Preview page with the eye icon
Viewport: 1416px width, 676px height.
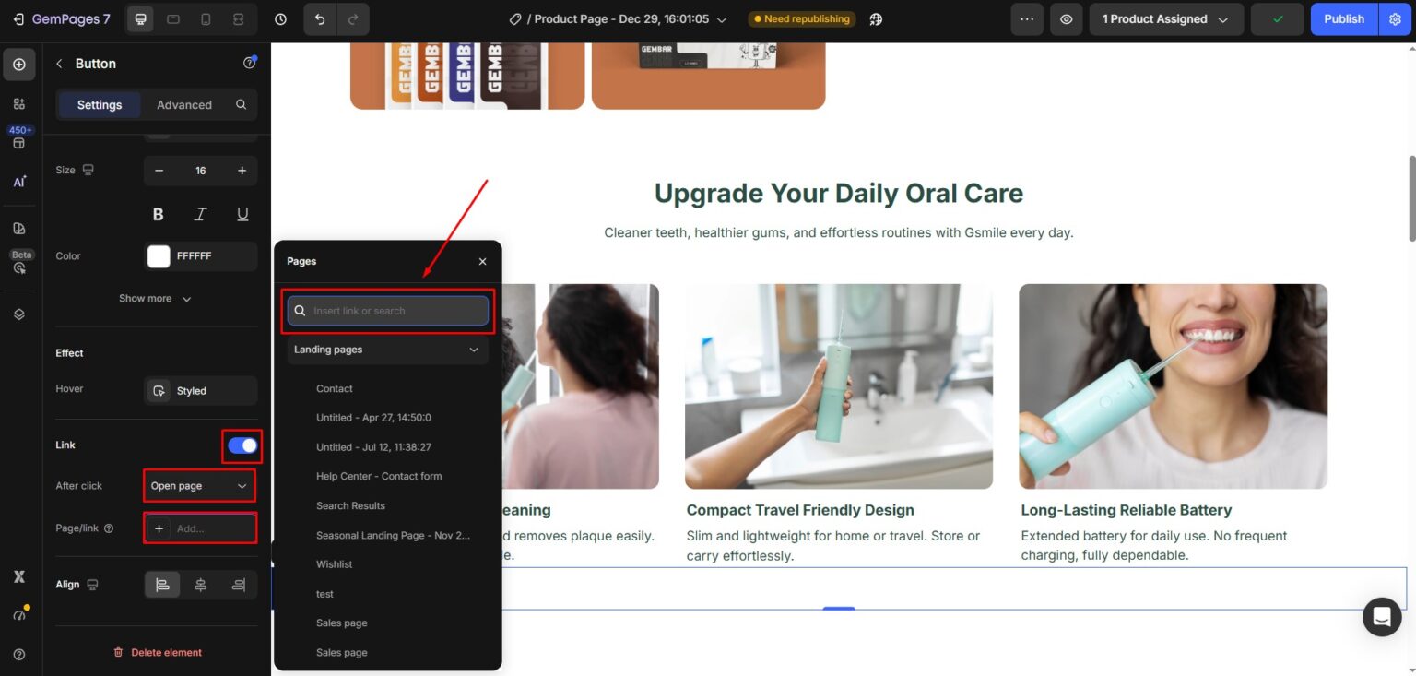click(x=1067, y=18)
